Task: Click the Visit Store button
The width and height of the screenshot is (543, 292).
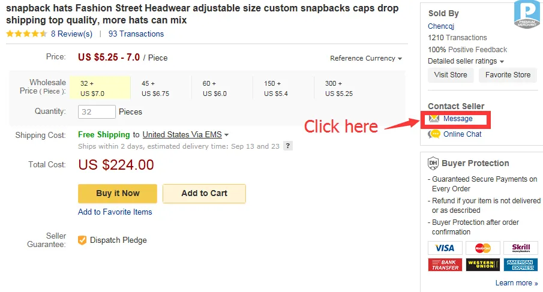Action: click(451, 75)
